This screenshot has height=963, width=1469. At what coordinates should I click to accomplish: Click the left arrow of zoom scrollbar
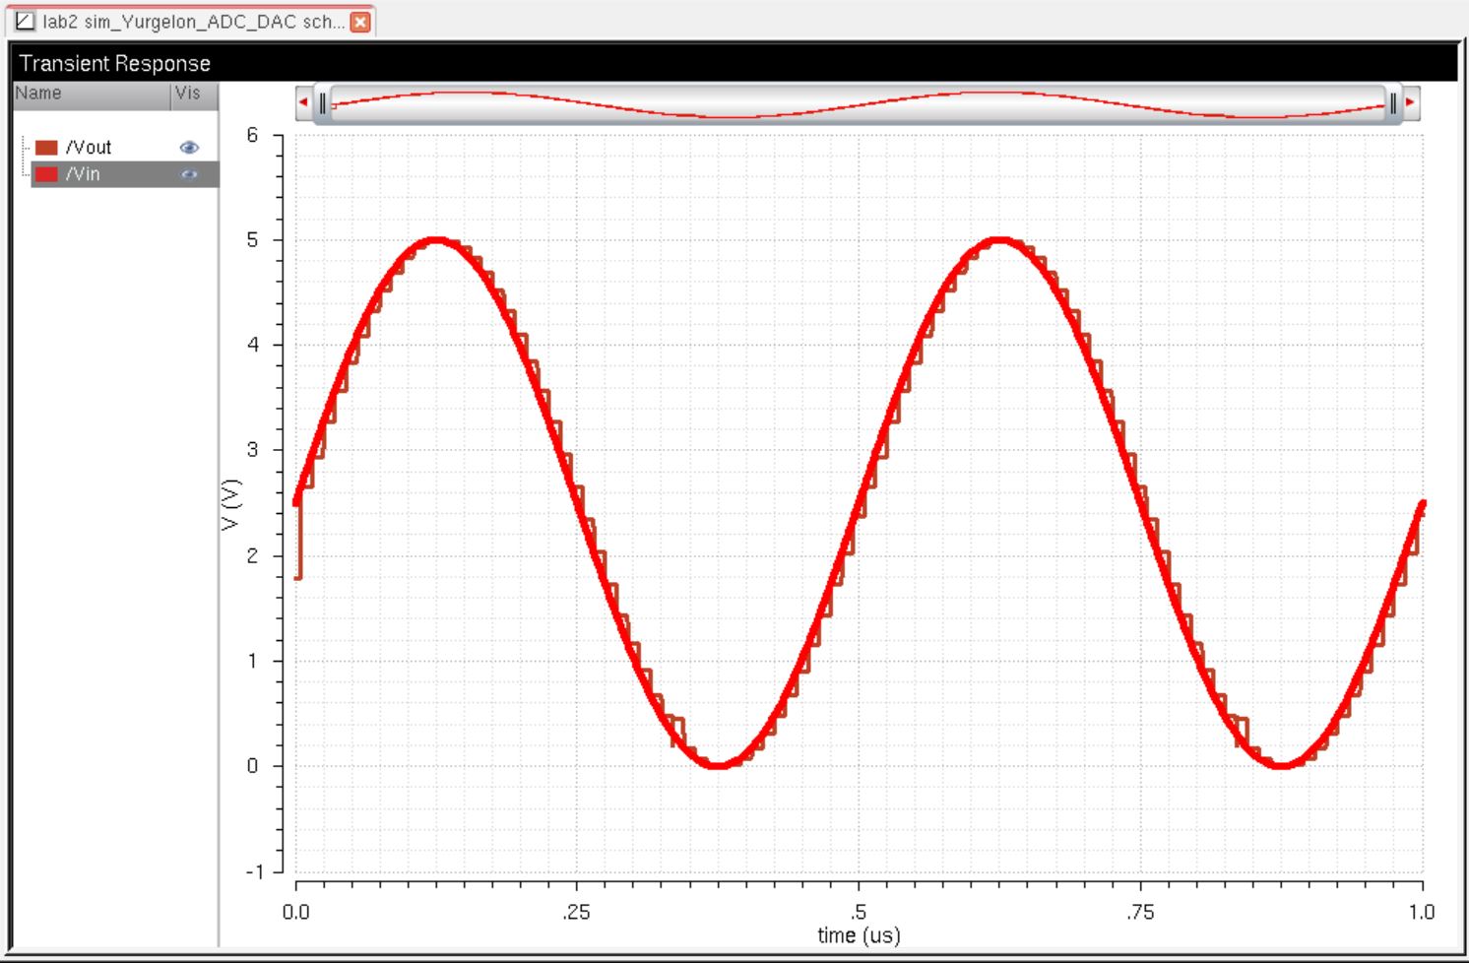coord(303,102)
